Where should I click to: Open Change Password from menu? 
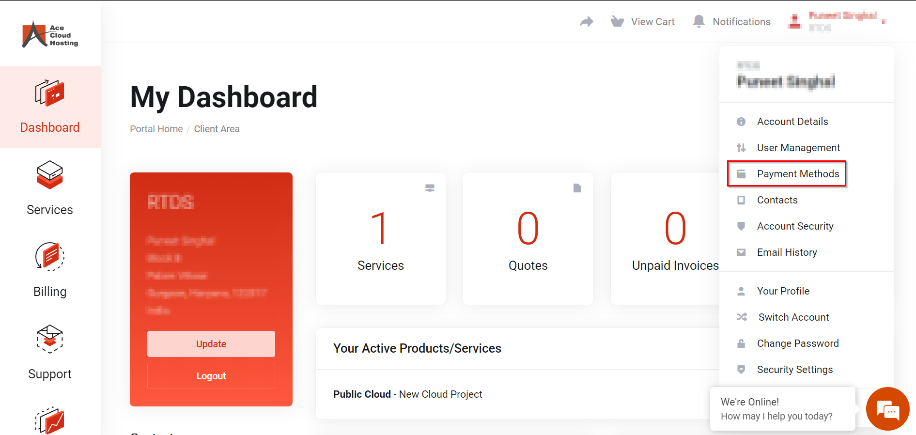[797, 343]
